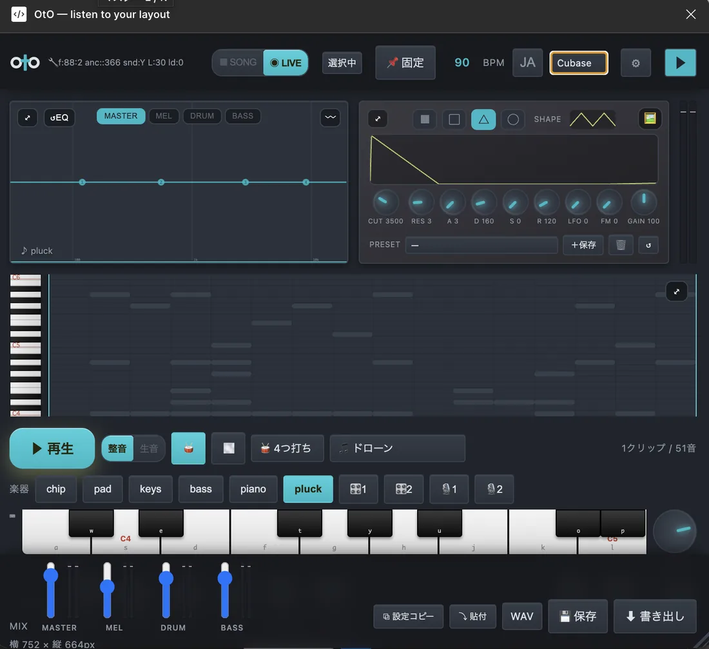Click the 書き出し export button
The width and height of the screenshot is (709, 649).
point(655,616)
